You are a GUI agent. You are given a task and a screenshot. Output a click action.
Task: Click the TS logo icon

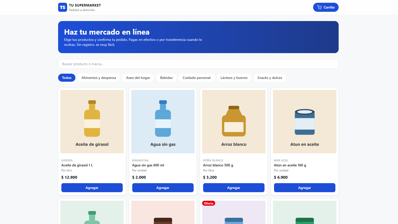pos(63,7)
